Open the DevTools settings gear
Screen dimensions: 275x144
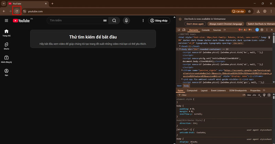[x=262, y=30]
